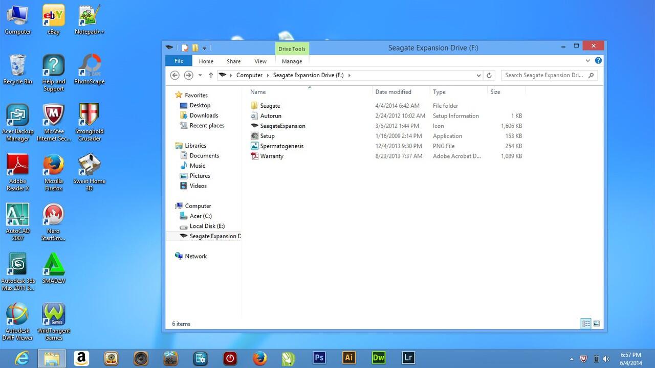Expand Computer breadcrumb arrow in address bar
The height and width of the screenshot is (368, 655).
pyautogui.click(x=268, y=75)
